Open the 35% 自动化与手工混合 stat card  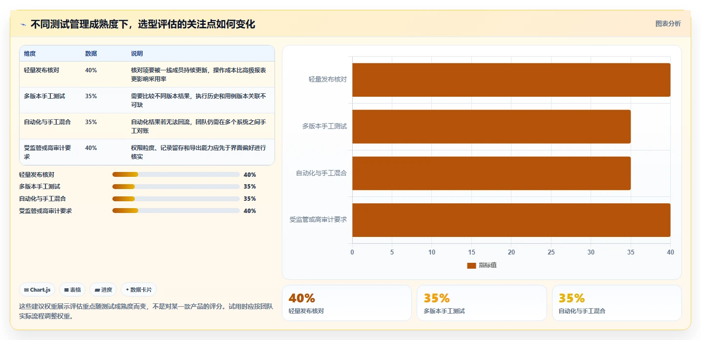coord(616,303)
